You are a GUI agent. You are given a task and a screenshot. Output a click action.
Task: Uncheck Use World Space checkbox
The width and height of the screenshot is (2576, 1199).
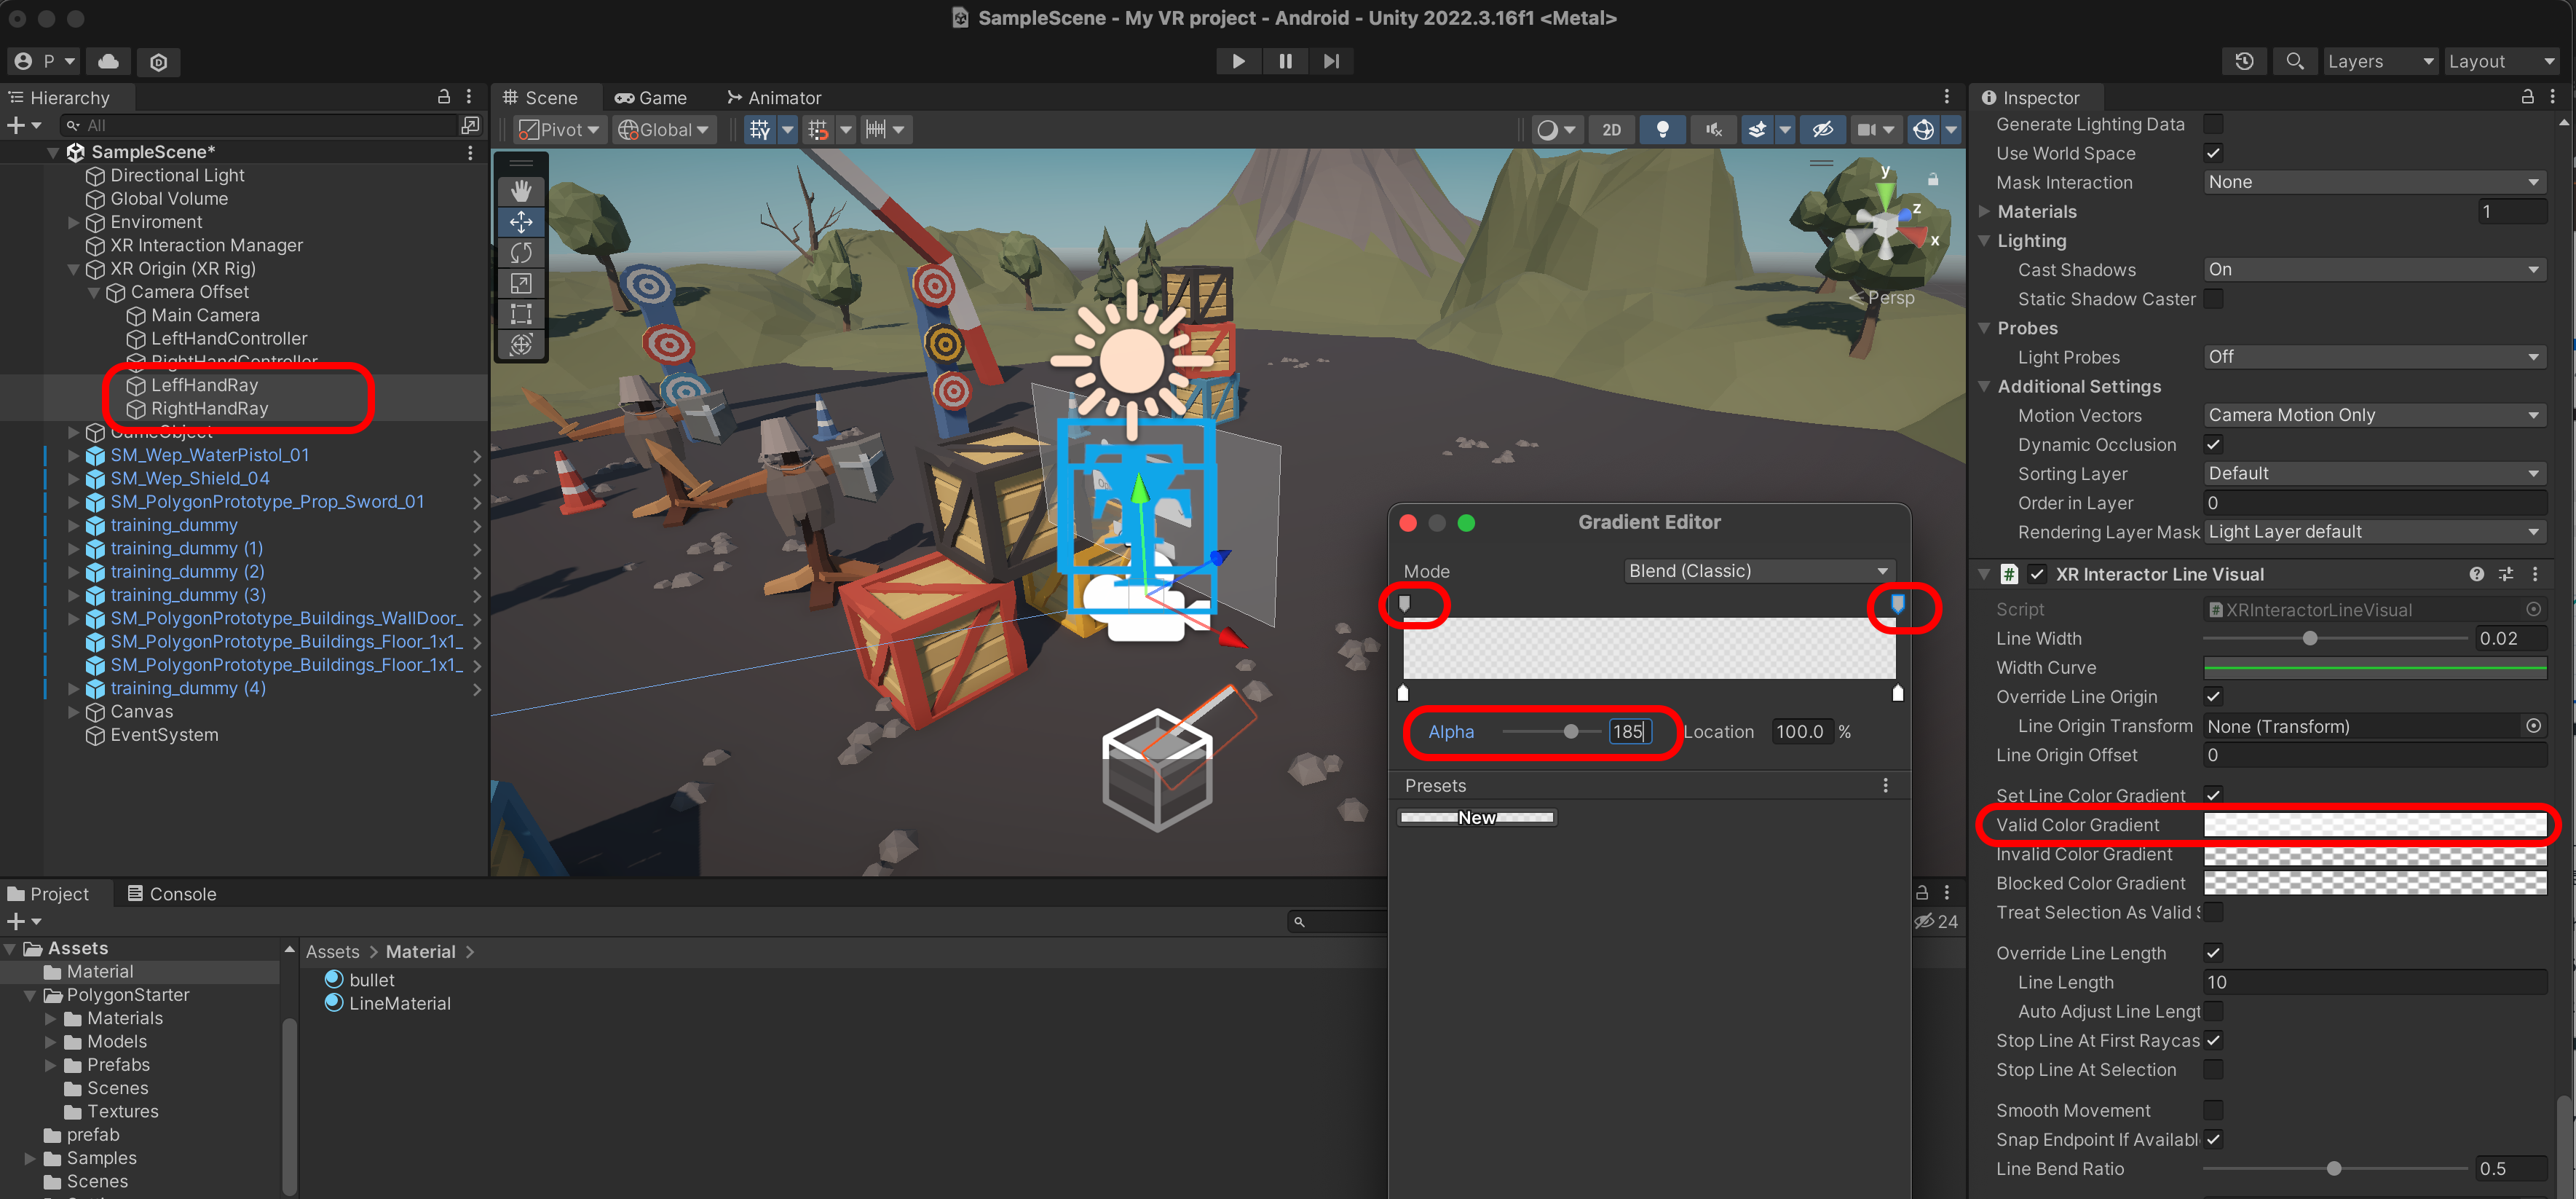click(2212, 153)
